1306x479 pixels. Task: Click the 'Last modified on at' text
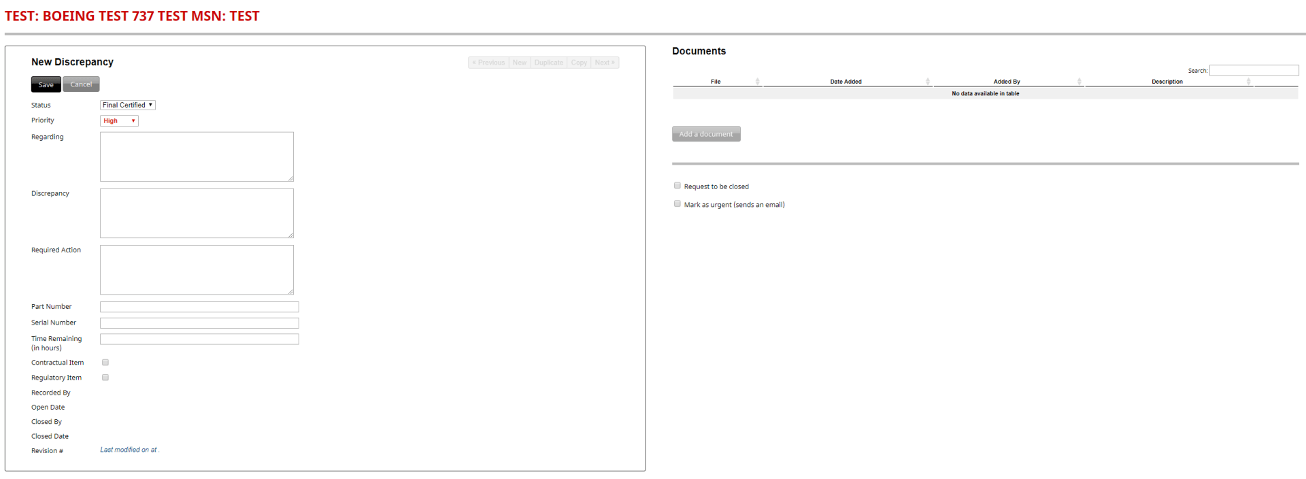(129, 450)
